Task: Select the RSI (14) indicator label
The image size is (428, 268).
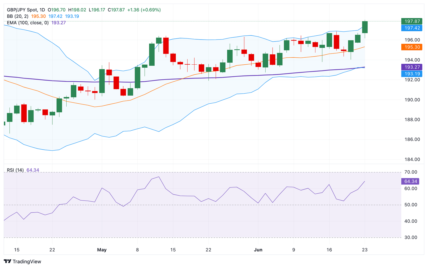Action: pos(15,170)
